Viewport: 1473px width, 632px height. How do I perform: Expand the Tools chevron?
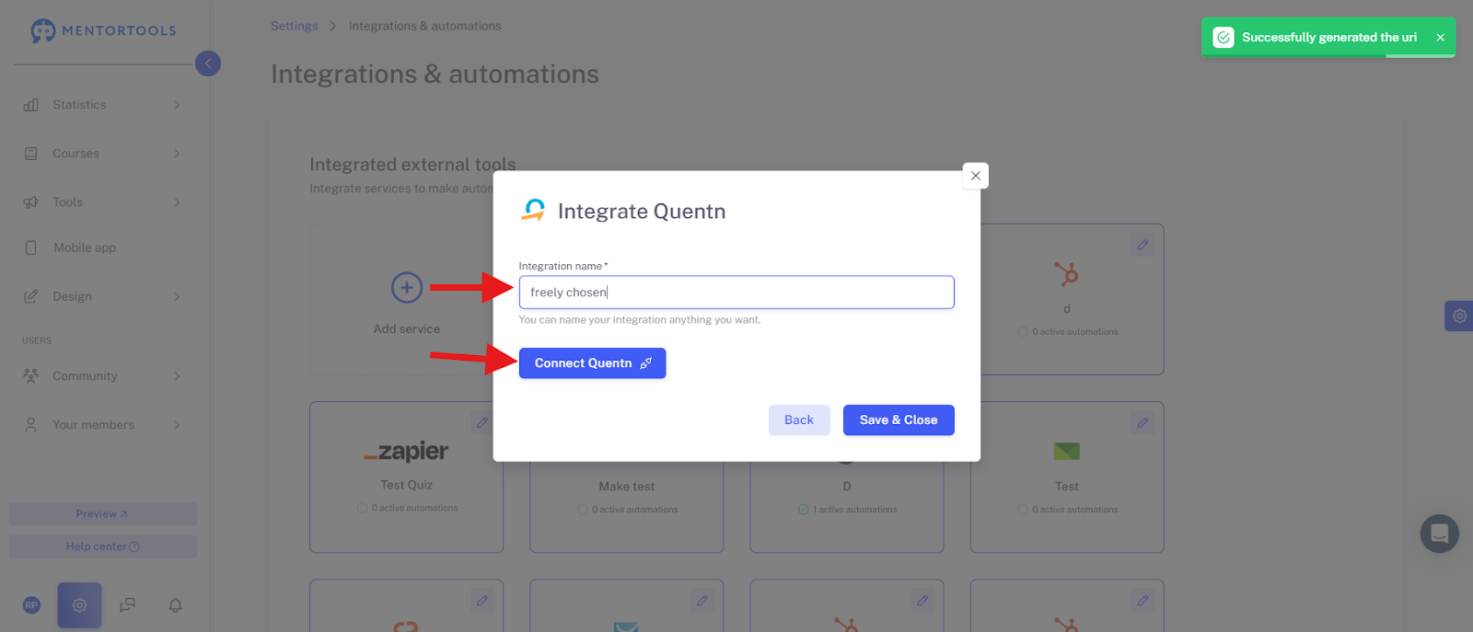(x=177, y=202)
